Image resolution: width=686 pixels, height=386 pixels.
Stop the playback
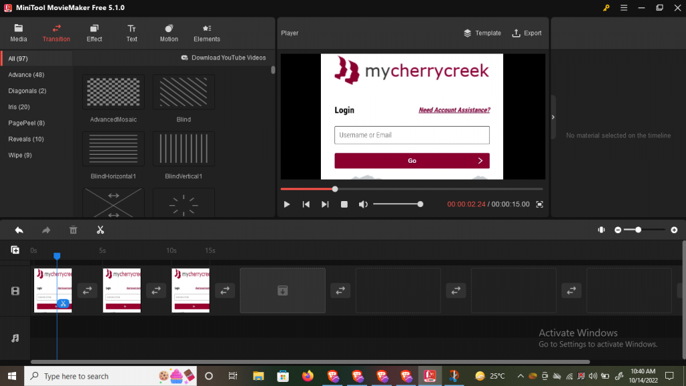point(344,204)
